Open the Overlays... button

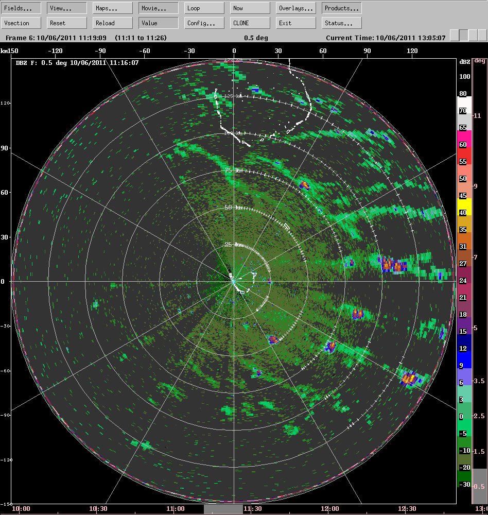[x=296, y=8]
